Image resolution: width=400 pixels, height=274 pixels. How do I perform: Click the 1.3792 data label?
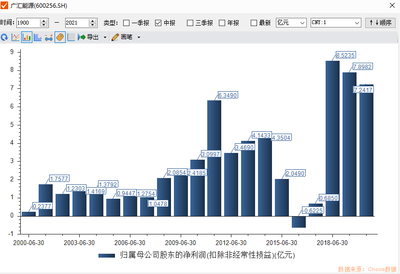pyautogui.click(x=108, y=184)
